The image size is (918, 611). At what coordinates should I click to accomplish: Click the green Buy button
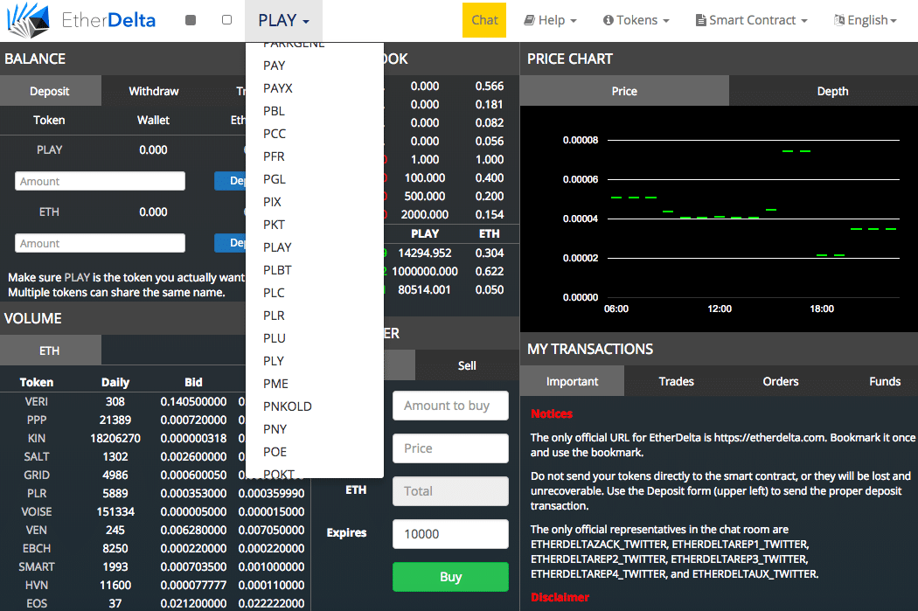coord(450,576)
